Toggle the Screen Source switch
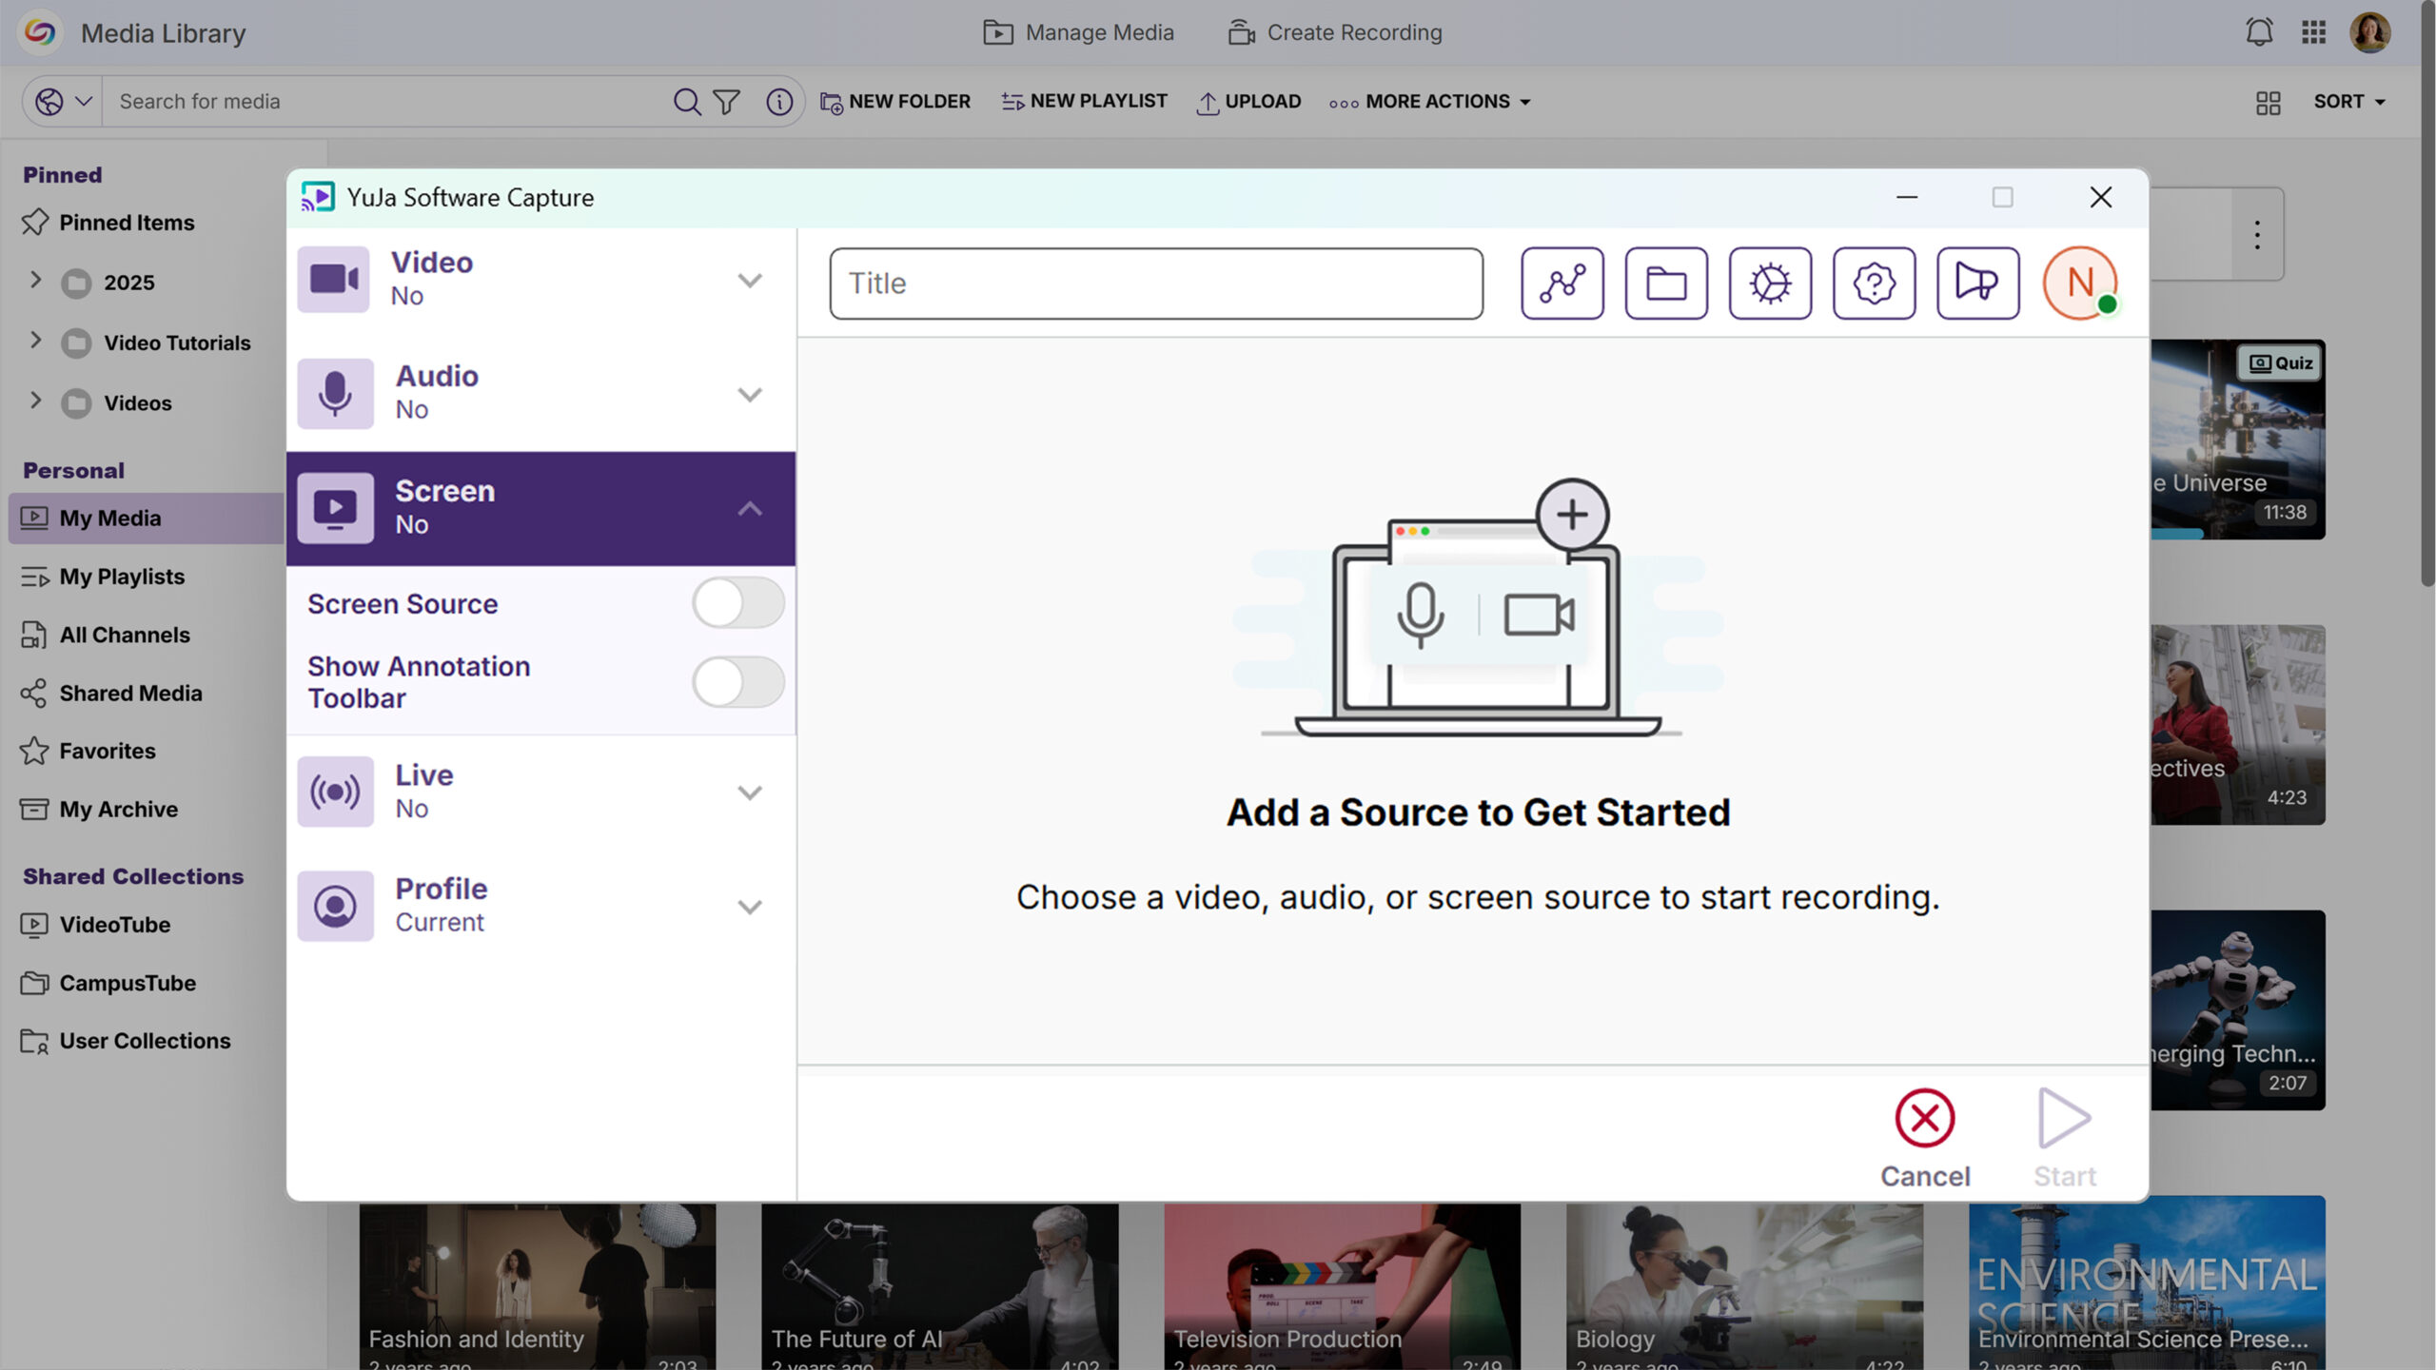 click(x=737, y=603)
